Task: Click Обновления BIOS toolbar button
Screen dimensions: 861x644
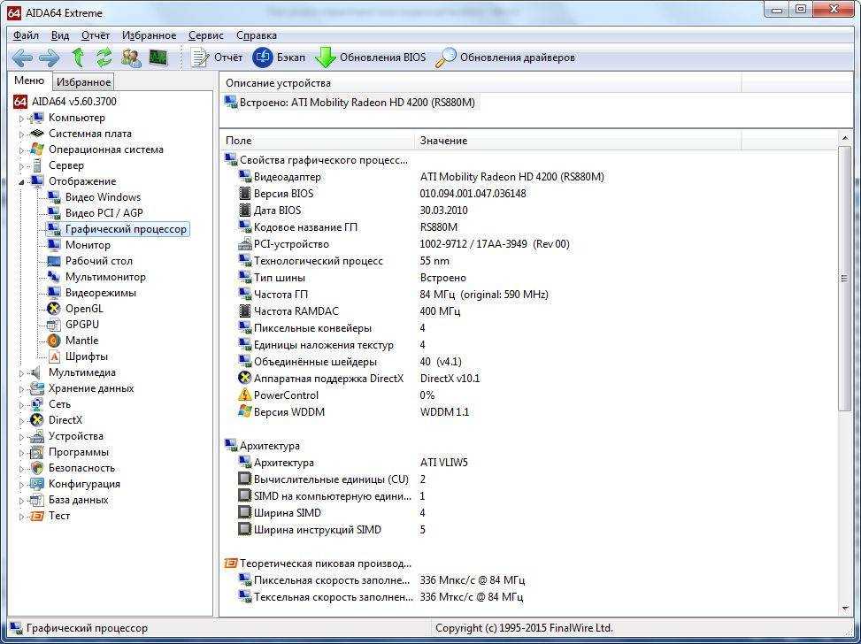Action: tap(370, 57)
